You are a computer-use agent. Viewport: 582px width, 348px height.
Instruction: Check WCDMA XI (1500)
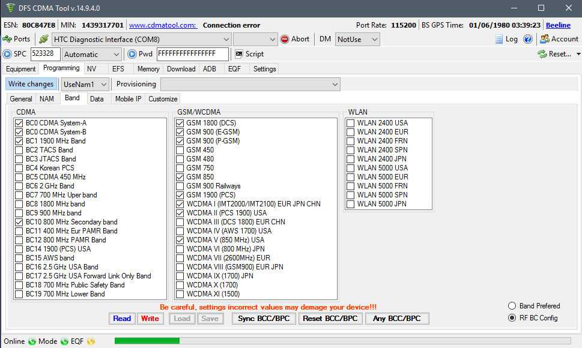(180, 294)
